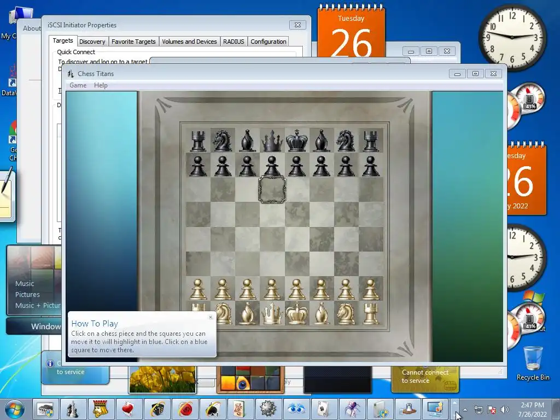Click the black king-side bishop
This screenshot has width=560, height=420.
point(321,141)
